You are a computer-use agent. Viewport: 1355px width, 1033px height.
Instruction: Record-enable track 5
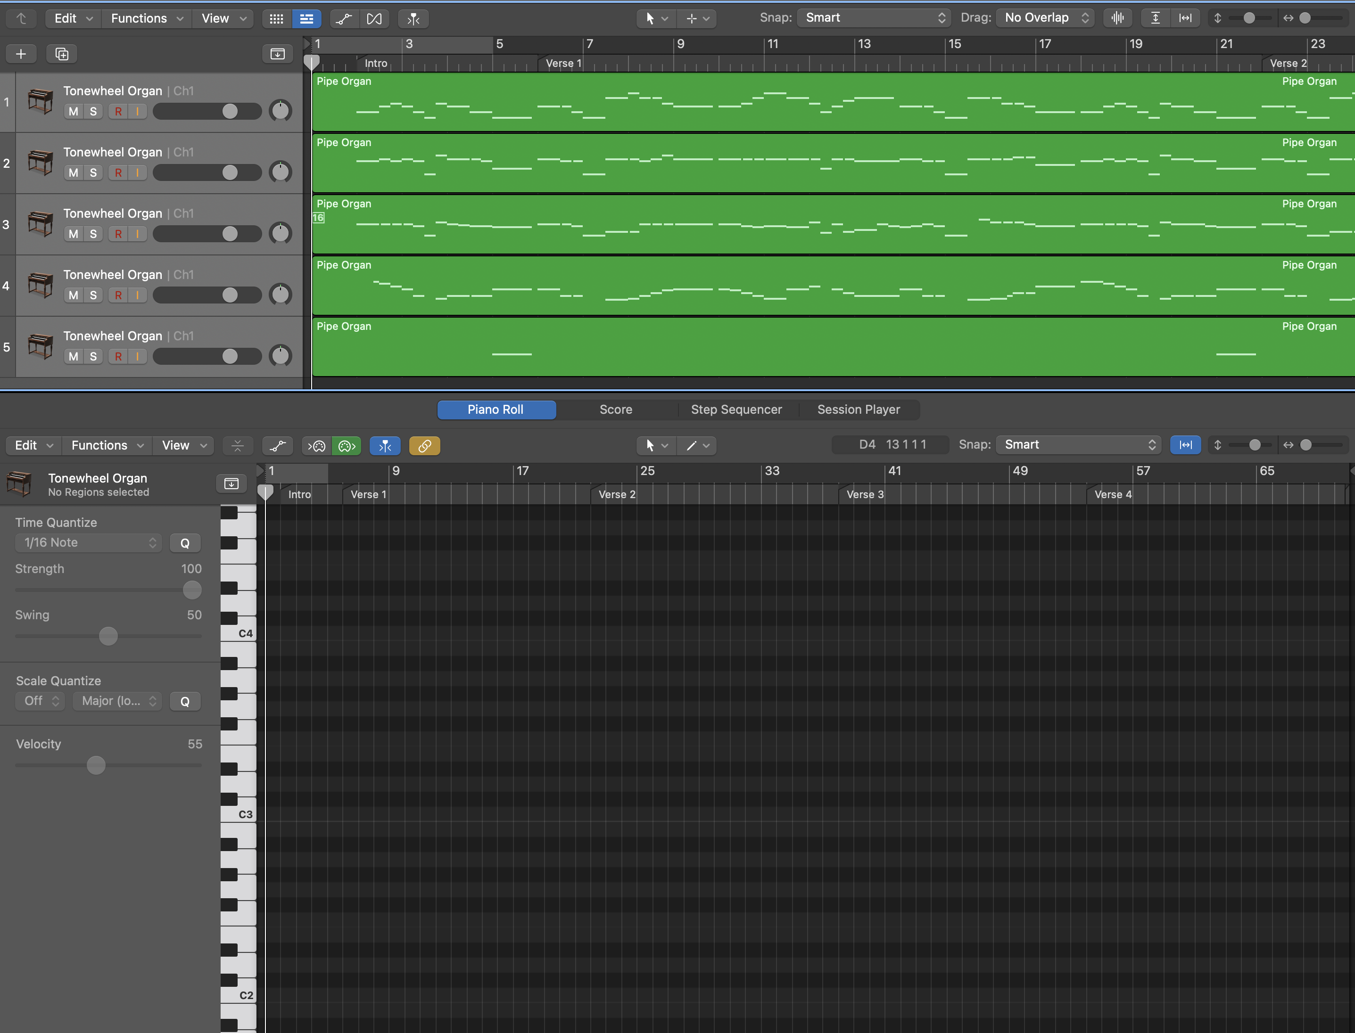tap(118, 357)
